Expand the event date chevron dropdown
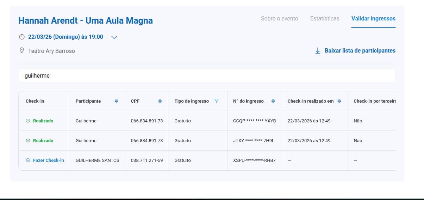The width and height of the screenshot is (424, 200). point(114,37)
